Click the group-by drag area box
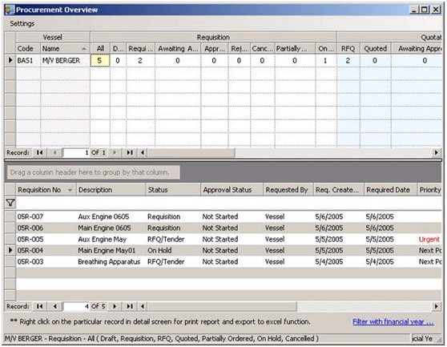This screenshot has width=447, height=347. 93,172
